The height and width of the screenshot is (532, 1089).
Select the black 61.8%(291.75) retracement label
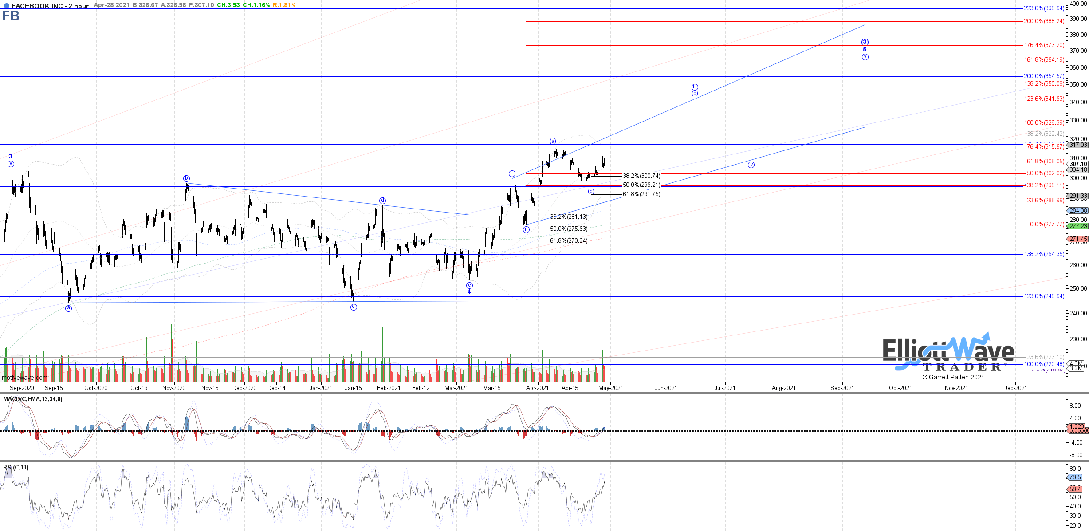coord(641,194)
